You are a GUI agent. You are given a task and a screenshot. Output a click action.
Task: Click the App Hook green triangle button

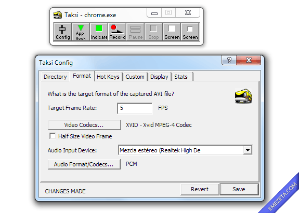coord(81,32)
